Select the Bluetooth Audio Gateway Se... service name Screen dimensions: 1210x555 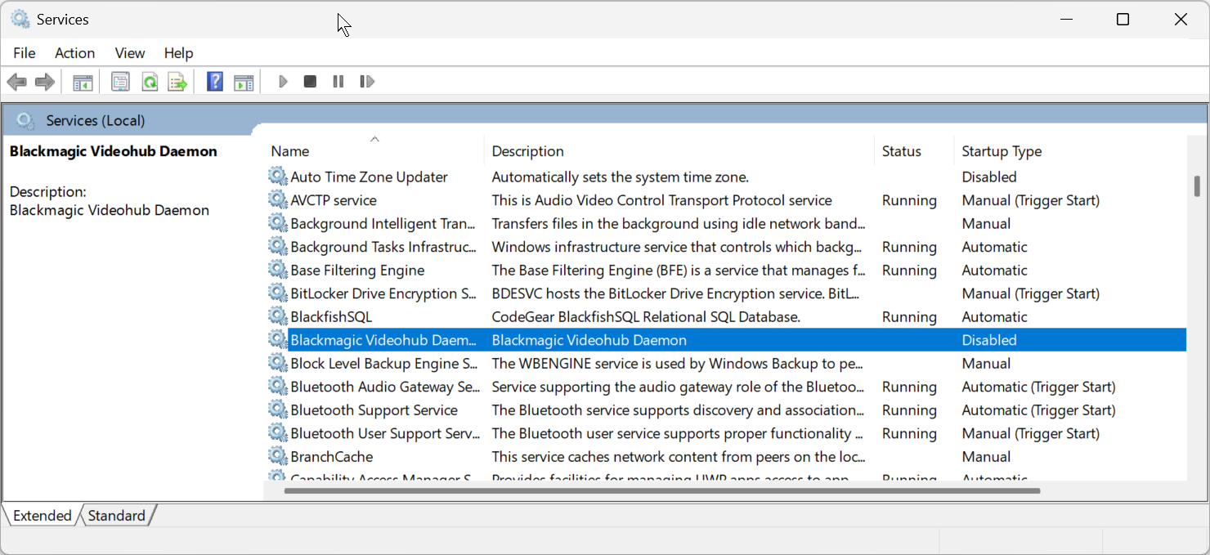[x=385, y=387]
